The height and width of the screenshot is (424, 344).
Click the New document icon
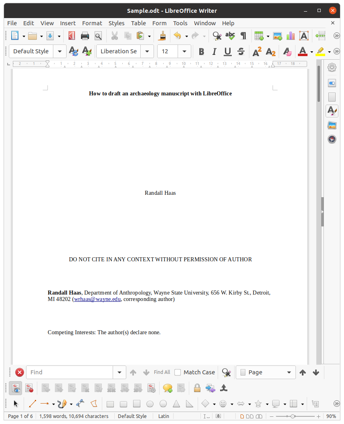[15, 36]
